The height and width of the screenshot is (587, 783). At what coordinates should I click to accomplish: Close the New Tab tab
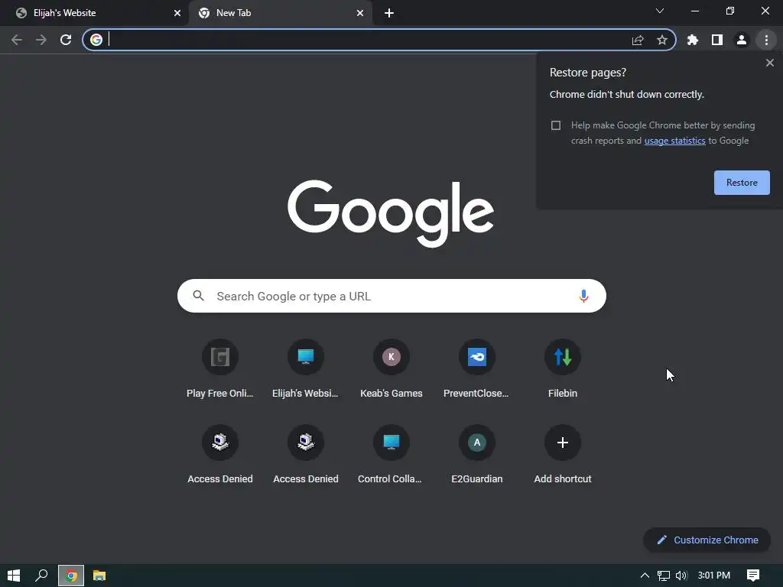click(360, 13)
